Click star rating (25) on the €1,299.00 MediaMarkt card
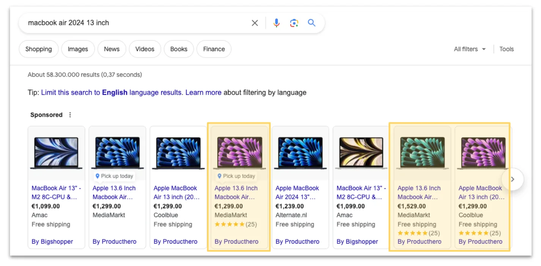The height and width of the screenshot is (266, 541). (236, 224)
